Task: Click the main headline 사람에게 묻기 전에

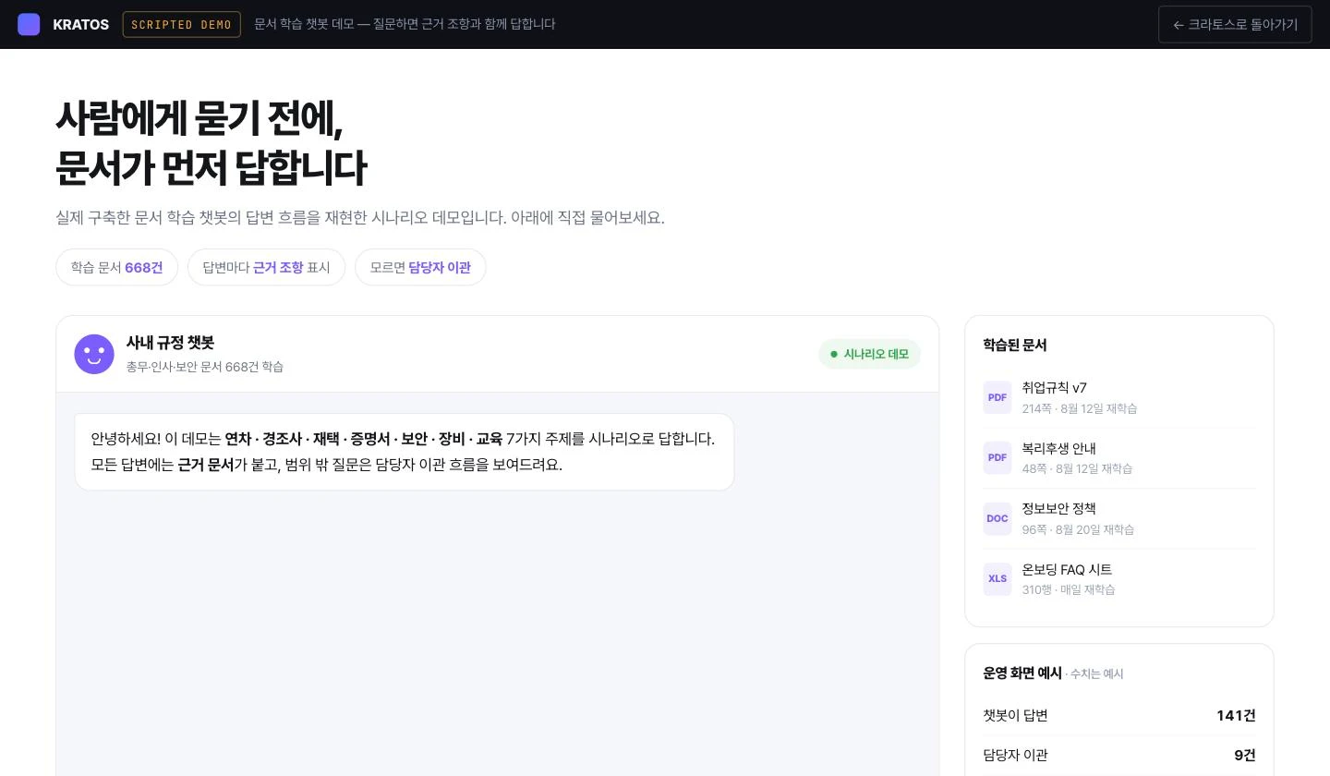Action: point(199,117)
